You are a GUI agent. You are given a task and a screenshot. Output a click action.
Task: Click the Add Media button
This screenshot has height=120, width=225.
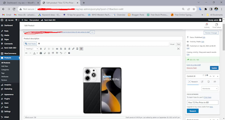tap(30, 44)
